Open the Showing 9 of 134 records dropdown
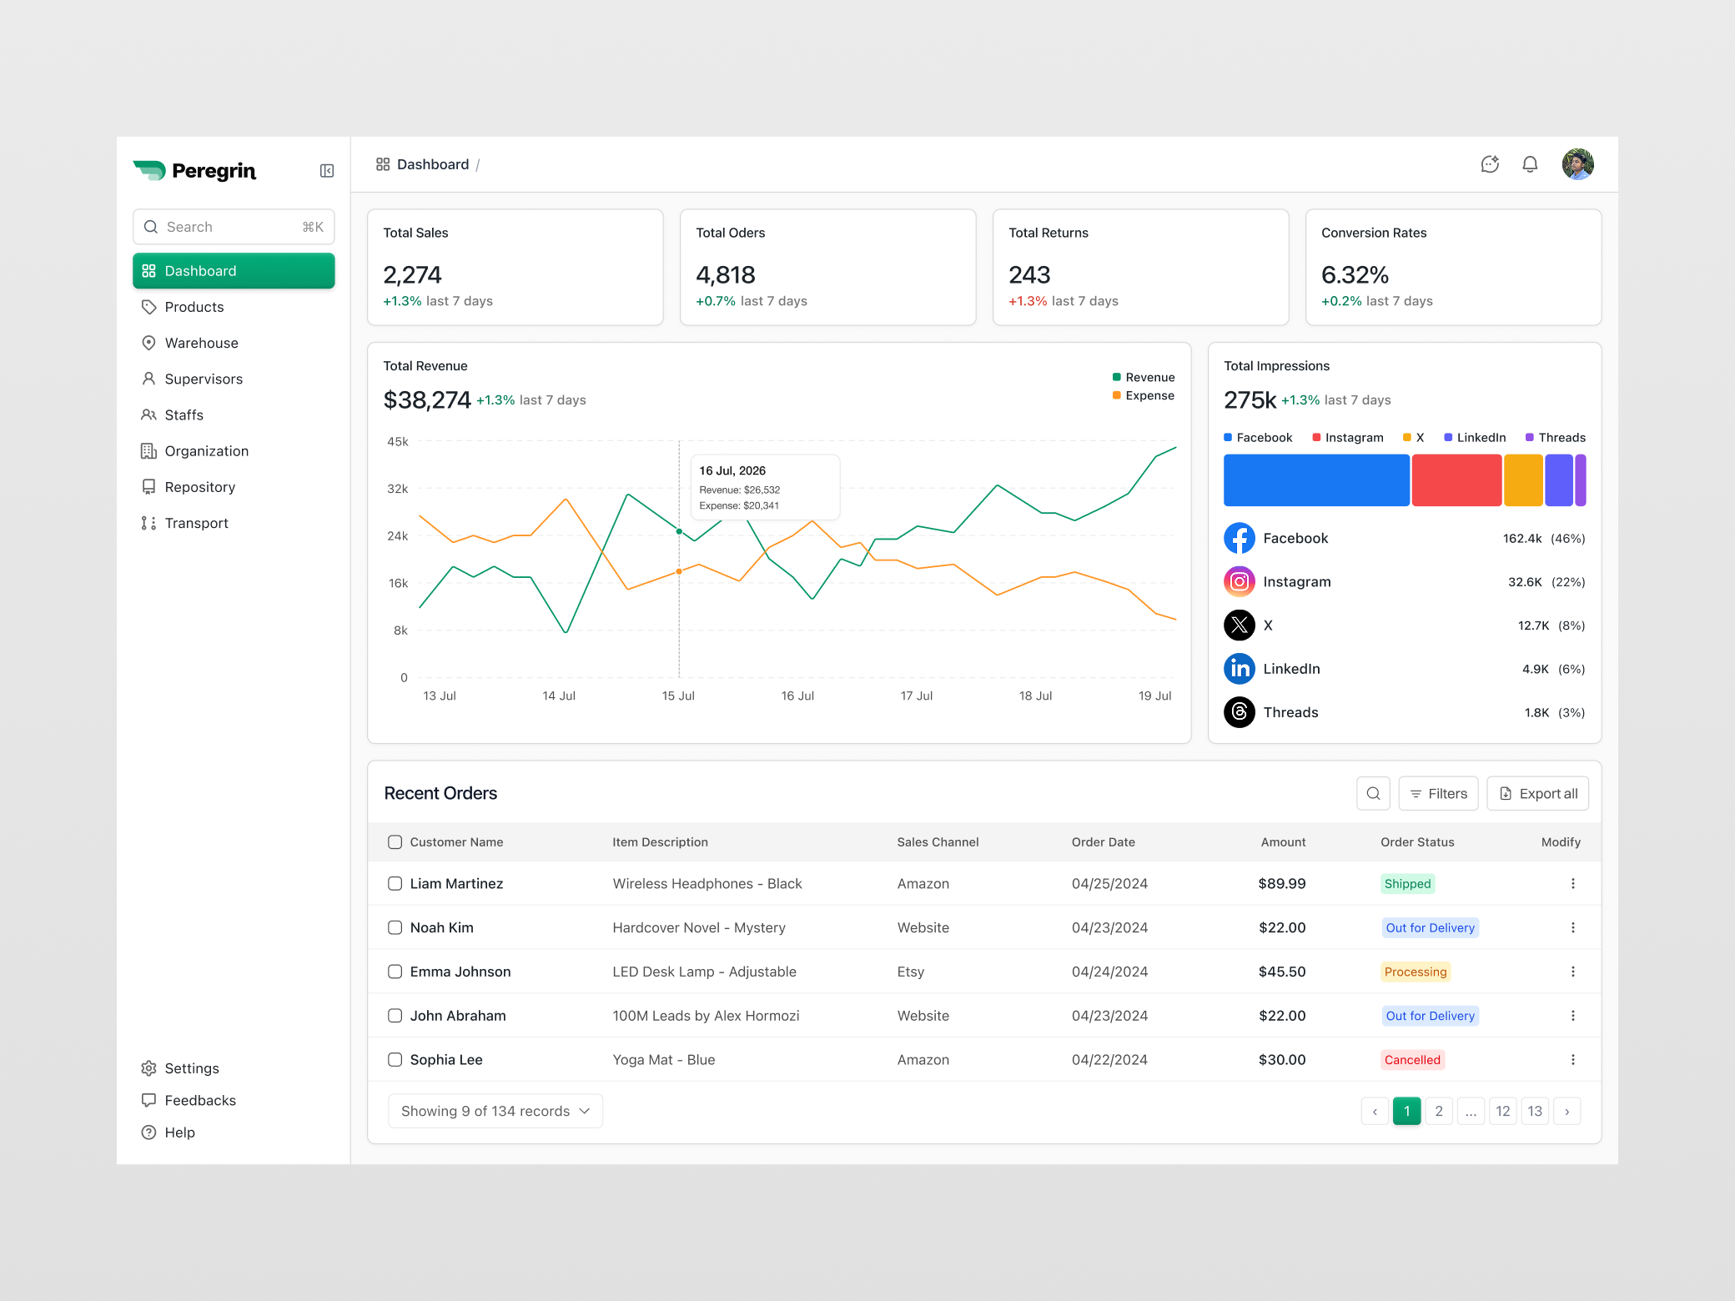1735x1301 pixels. (x=495, y=1111)
